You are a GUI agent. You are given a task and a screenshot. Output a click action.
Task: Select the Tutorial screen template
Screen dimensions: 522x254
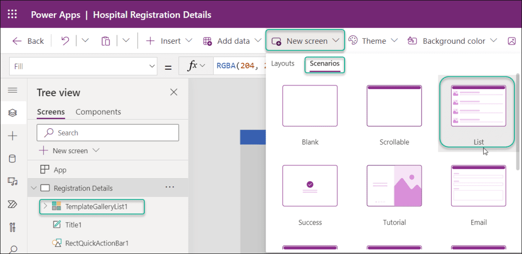[x=394, y=195]
